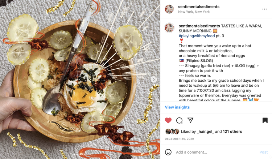Screen dimensions: 272x159
Task: Open comments via the speech bubble icon
Action: (179, 120)
